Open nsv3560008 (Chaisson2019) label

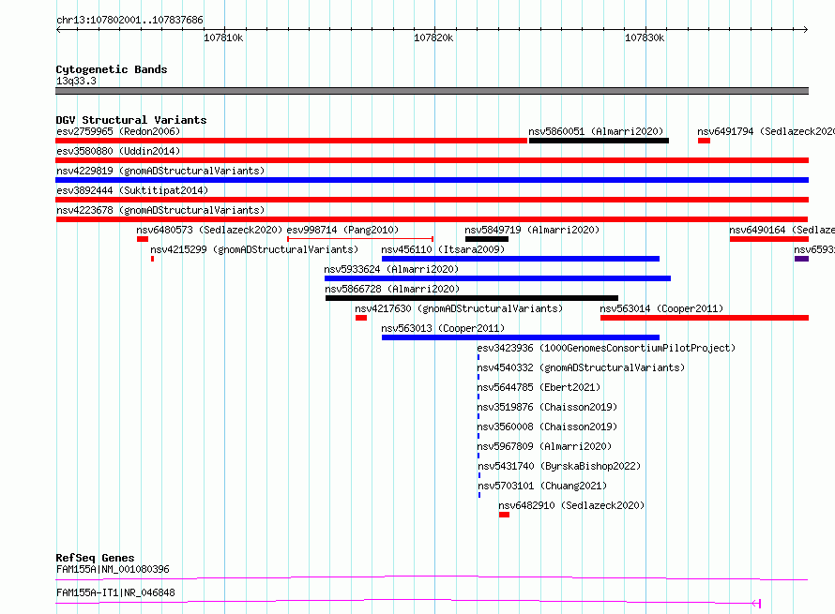[547, 427]
